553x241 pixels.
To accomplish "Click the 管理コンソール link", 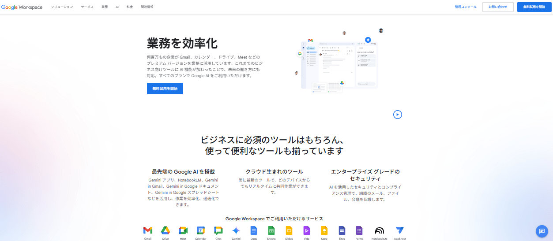I will point(466,7).
